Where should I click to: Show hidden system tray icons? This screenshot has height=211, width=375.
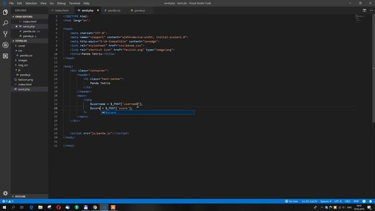(322, 207)
